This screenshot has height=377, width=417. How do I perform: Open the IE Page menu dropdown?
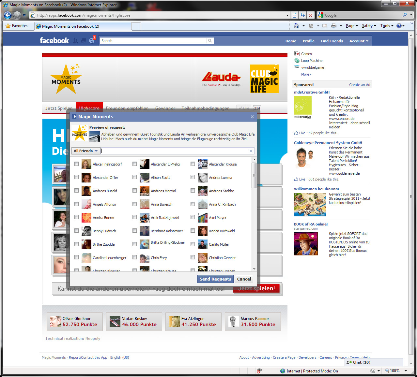pos(352,26)
